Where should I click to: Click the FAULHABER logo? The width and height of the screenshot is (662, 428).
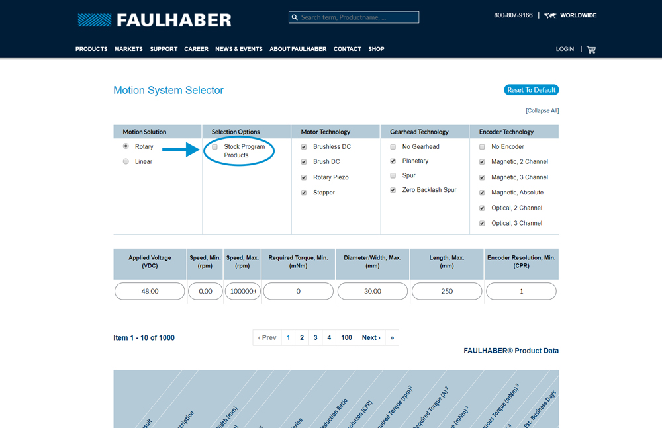[x=154, y=20]
